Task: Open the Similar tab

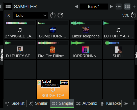Action: pyautogui.click(x=38, y=103)
